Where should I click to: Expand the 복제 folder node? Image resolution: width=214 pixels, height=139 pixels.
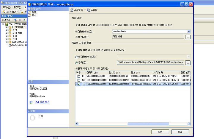pyautogui.click(x=7, y=36)
